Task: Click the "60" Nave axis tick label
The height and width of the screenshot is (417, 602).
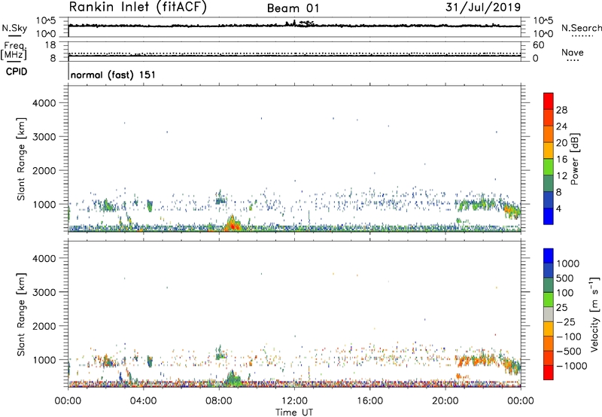Action: tap(538, 45)
